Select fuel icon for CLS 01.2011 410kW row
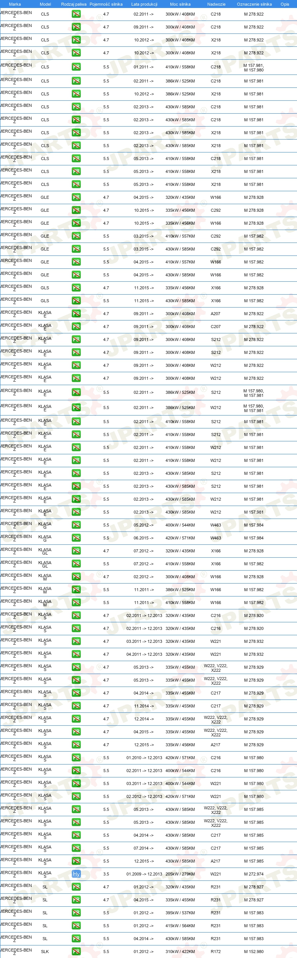Image resolution: width=297 pixels, height=958 pixels. (76, 67)
